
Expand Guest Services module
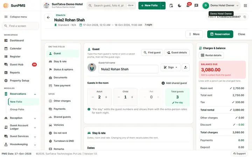[x=35, y=137]
